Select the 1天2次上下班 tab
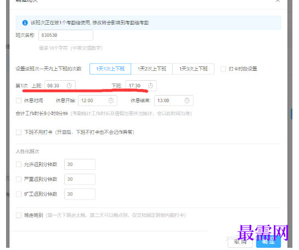299x250 pixels. (152, 69)
